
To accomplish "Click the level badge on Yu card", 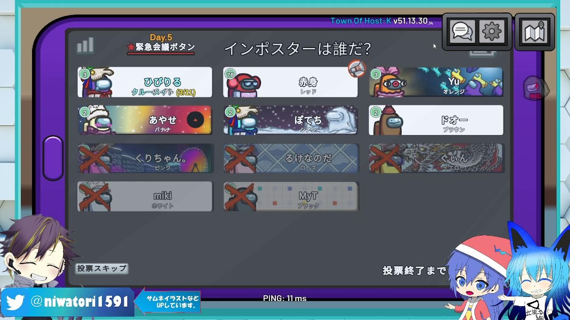I will (x=376, y=74).
